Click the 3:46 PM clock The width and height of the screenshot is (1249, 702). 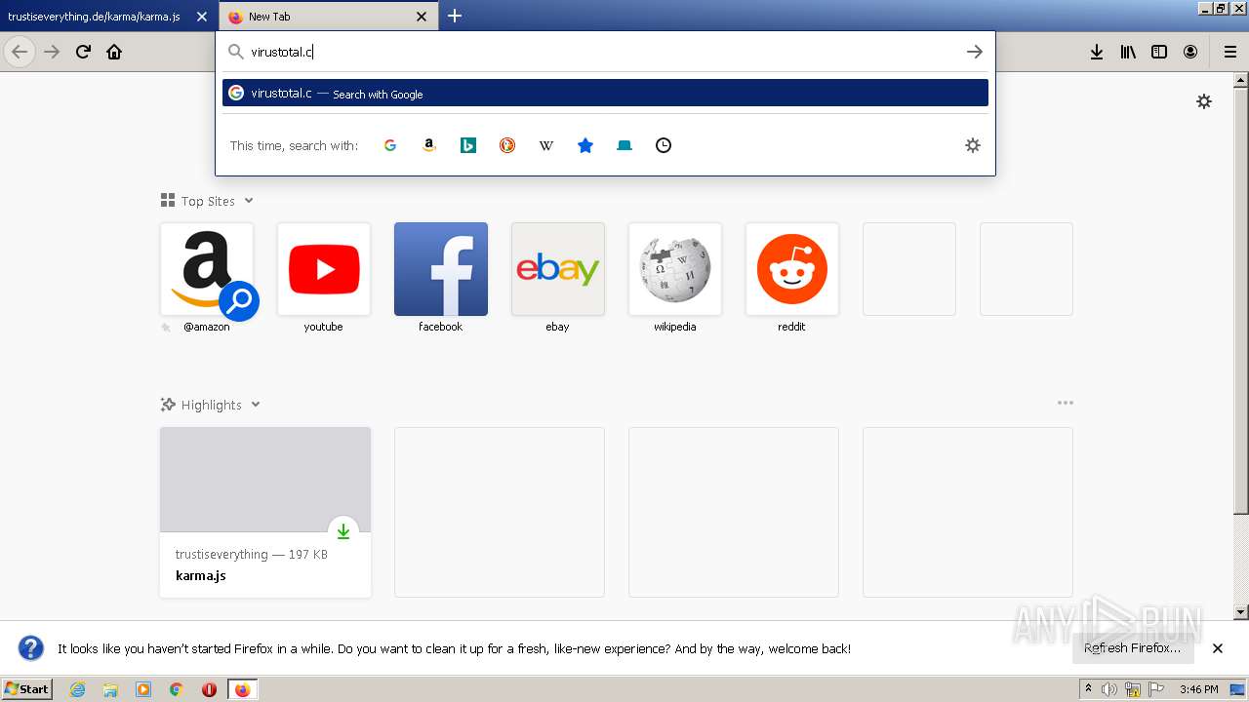[1198, 689]
